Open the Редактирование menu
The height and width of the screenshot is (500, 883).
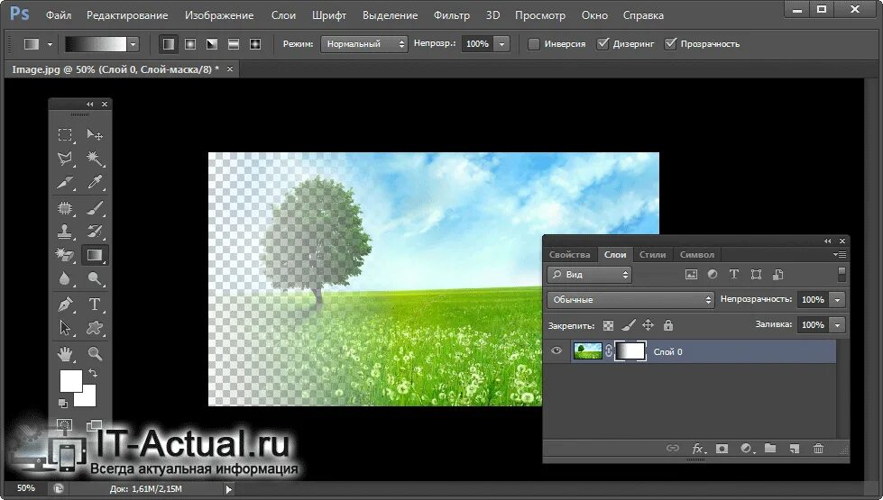coord(127,15)
